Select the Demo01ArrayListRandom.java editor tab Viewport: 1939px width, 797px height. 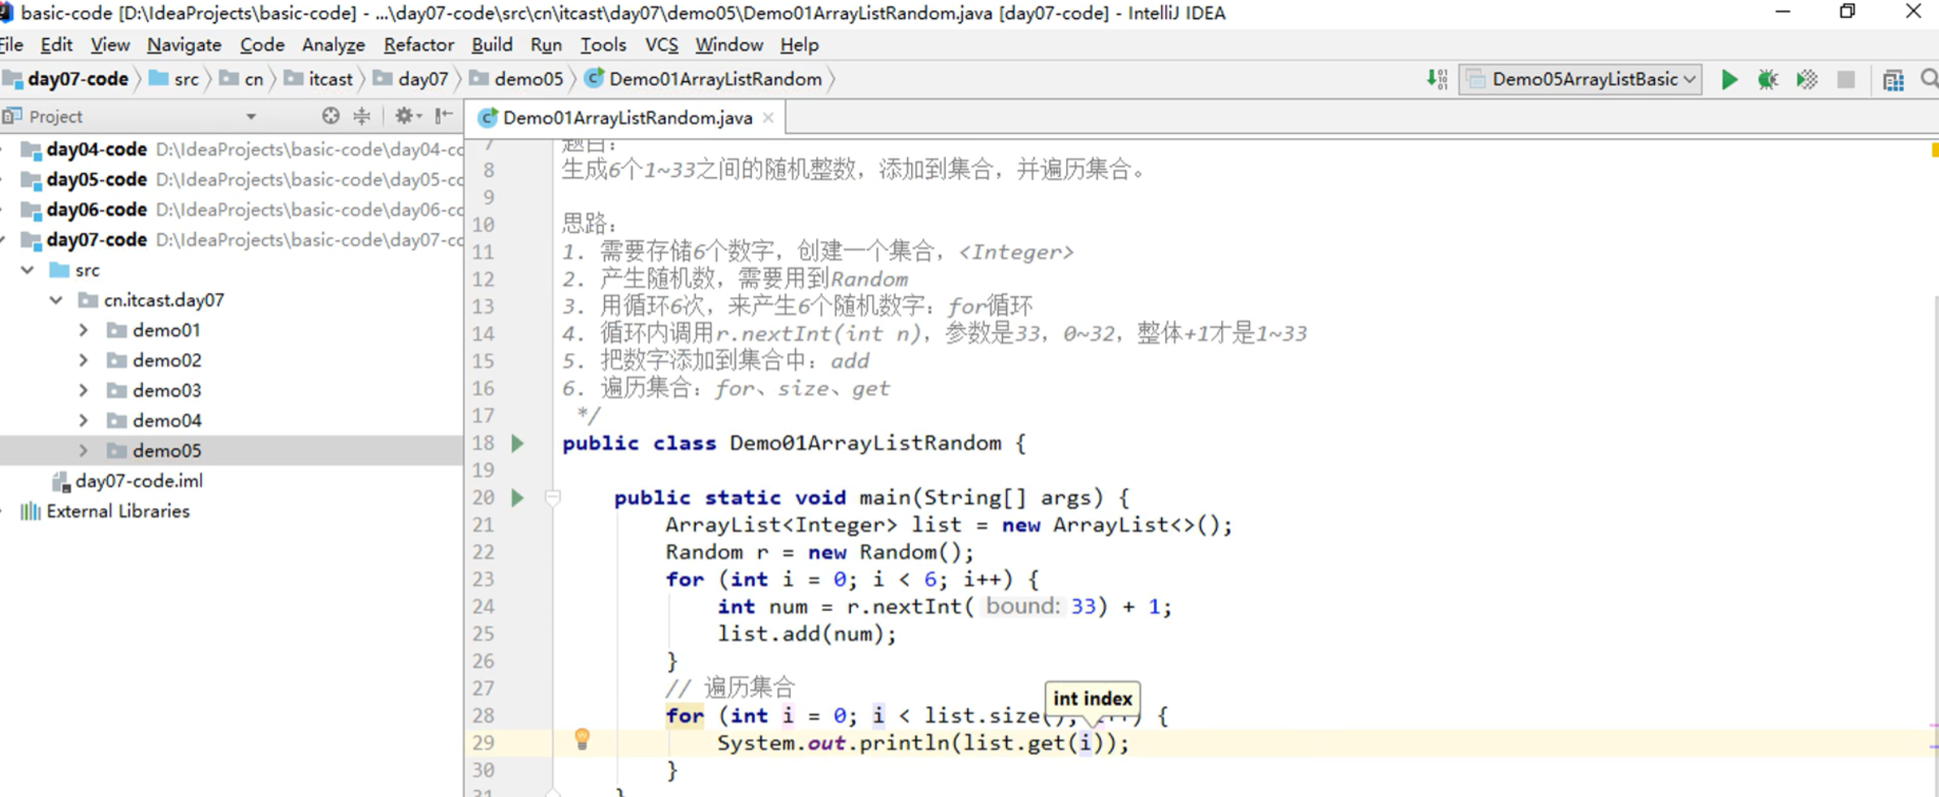tap(627, 118)
